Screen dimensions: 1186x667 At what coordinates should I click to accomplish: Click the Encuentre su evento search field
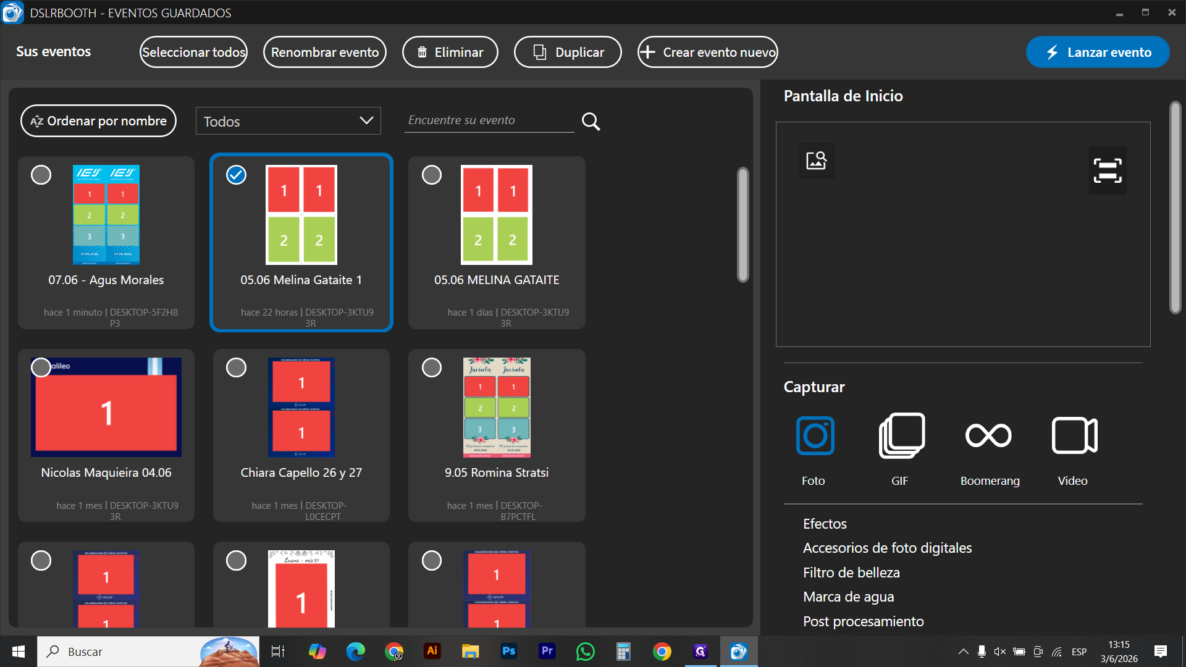[x=489, y=120]
